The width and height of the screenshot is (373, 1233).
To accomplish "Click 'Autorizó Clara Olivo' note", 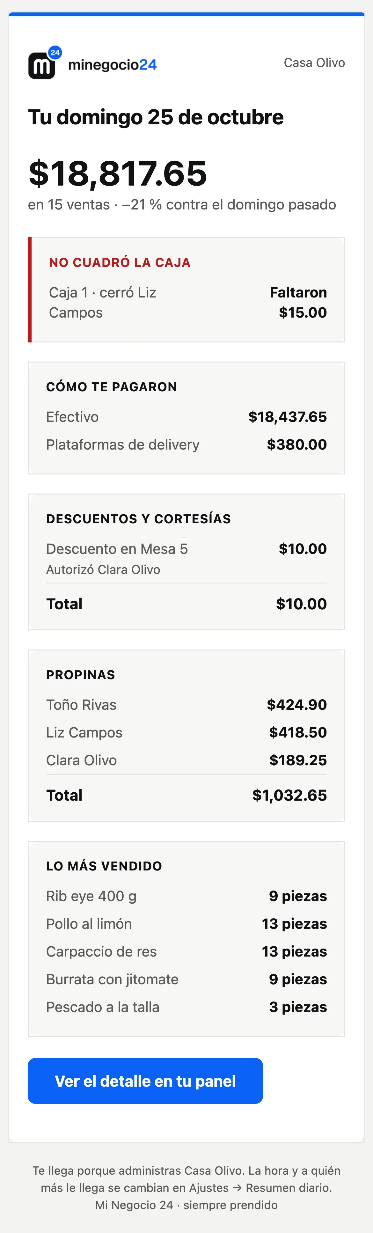I will [103, 569].
